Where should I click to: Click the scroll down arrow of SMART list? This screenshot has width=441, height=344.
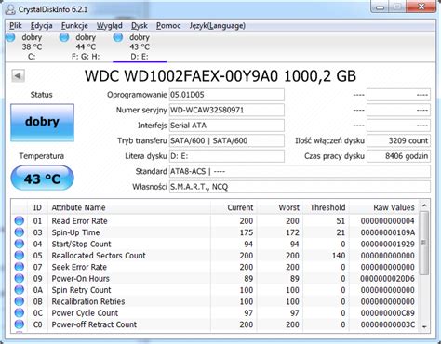[x=424, y=326]
